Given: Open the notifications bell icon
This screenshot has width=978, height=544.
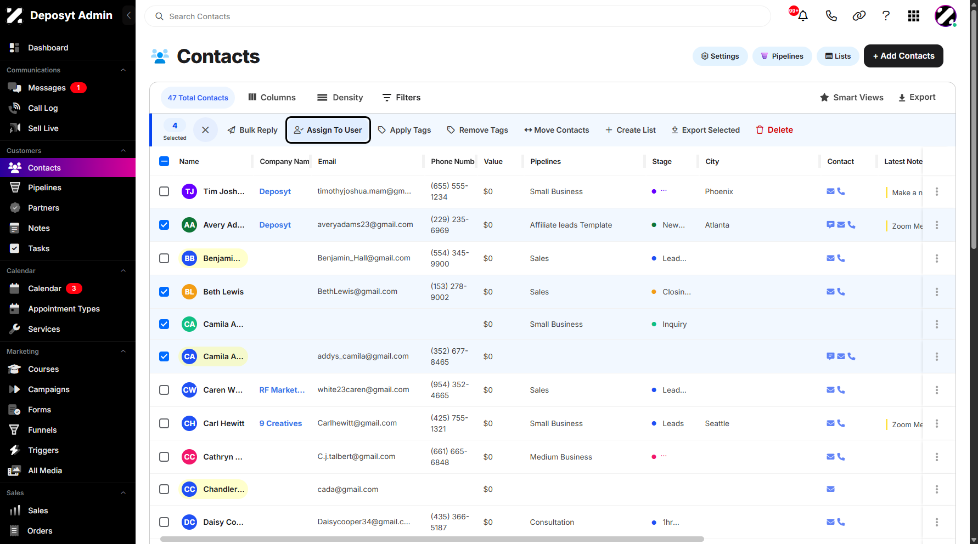Looking at the screenshot, I should point(802,16).
